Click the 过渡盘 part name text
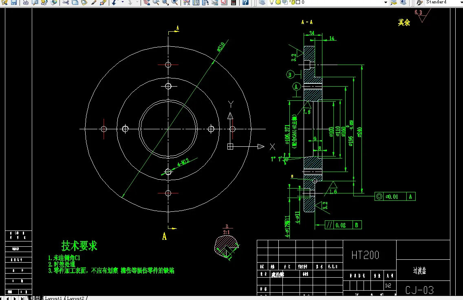463x300 pixels. (x=419, y=270)
